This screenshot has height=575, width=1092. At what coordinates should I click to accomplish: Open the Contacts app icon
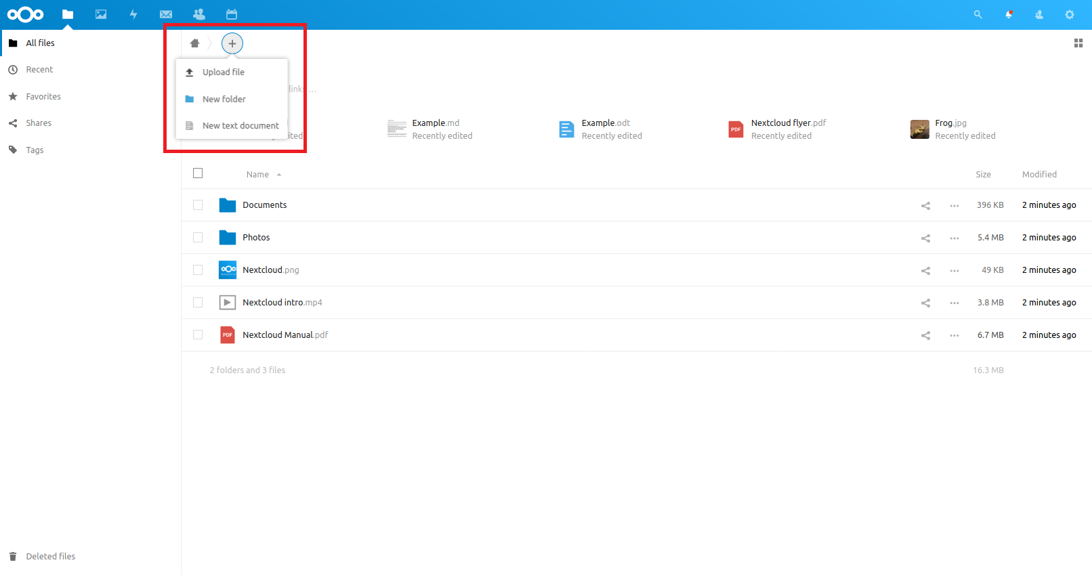pyautogui.click(x=198, y=14)
